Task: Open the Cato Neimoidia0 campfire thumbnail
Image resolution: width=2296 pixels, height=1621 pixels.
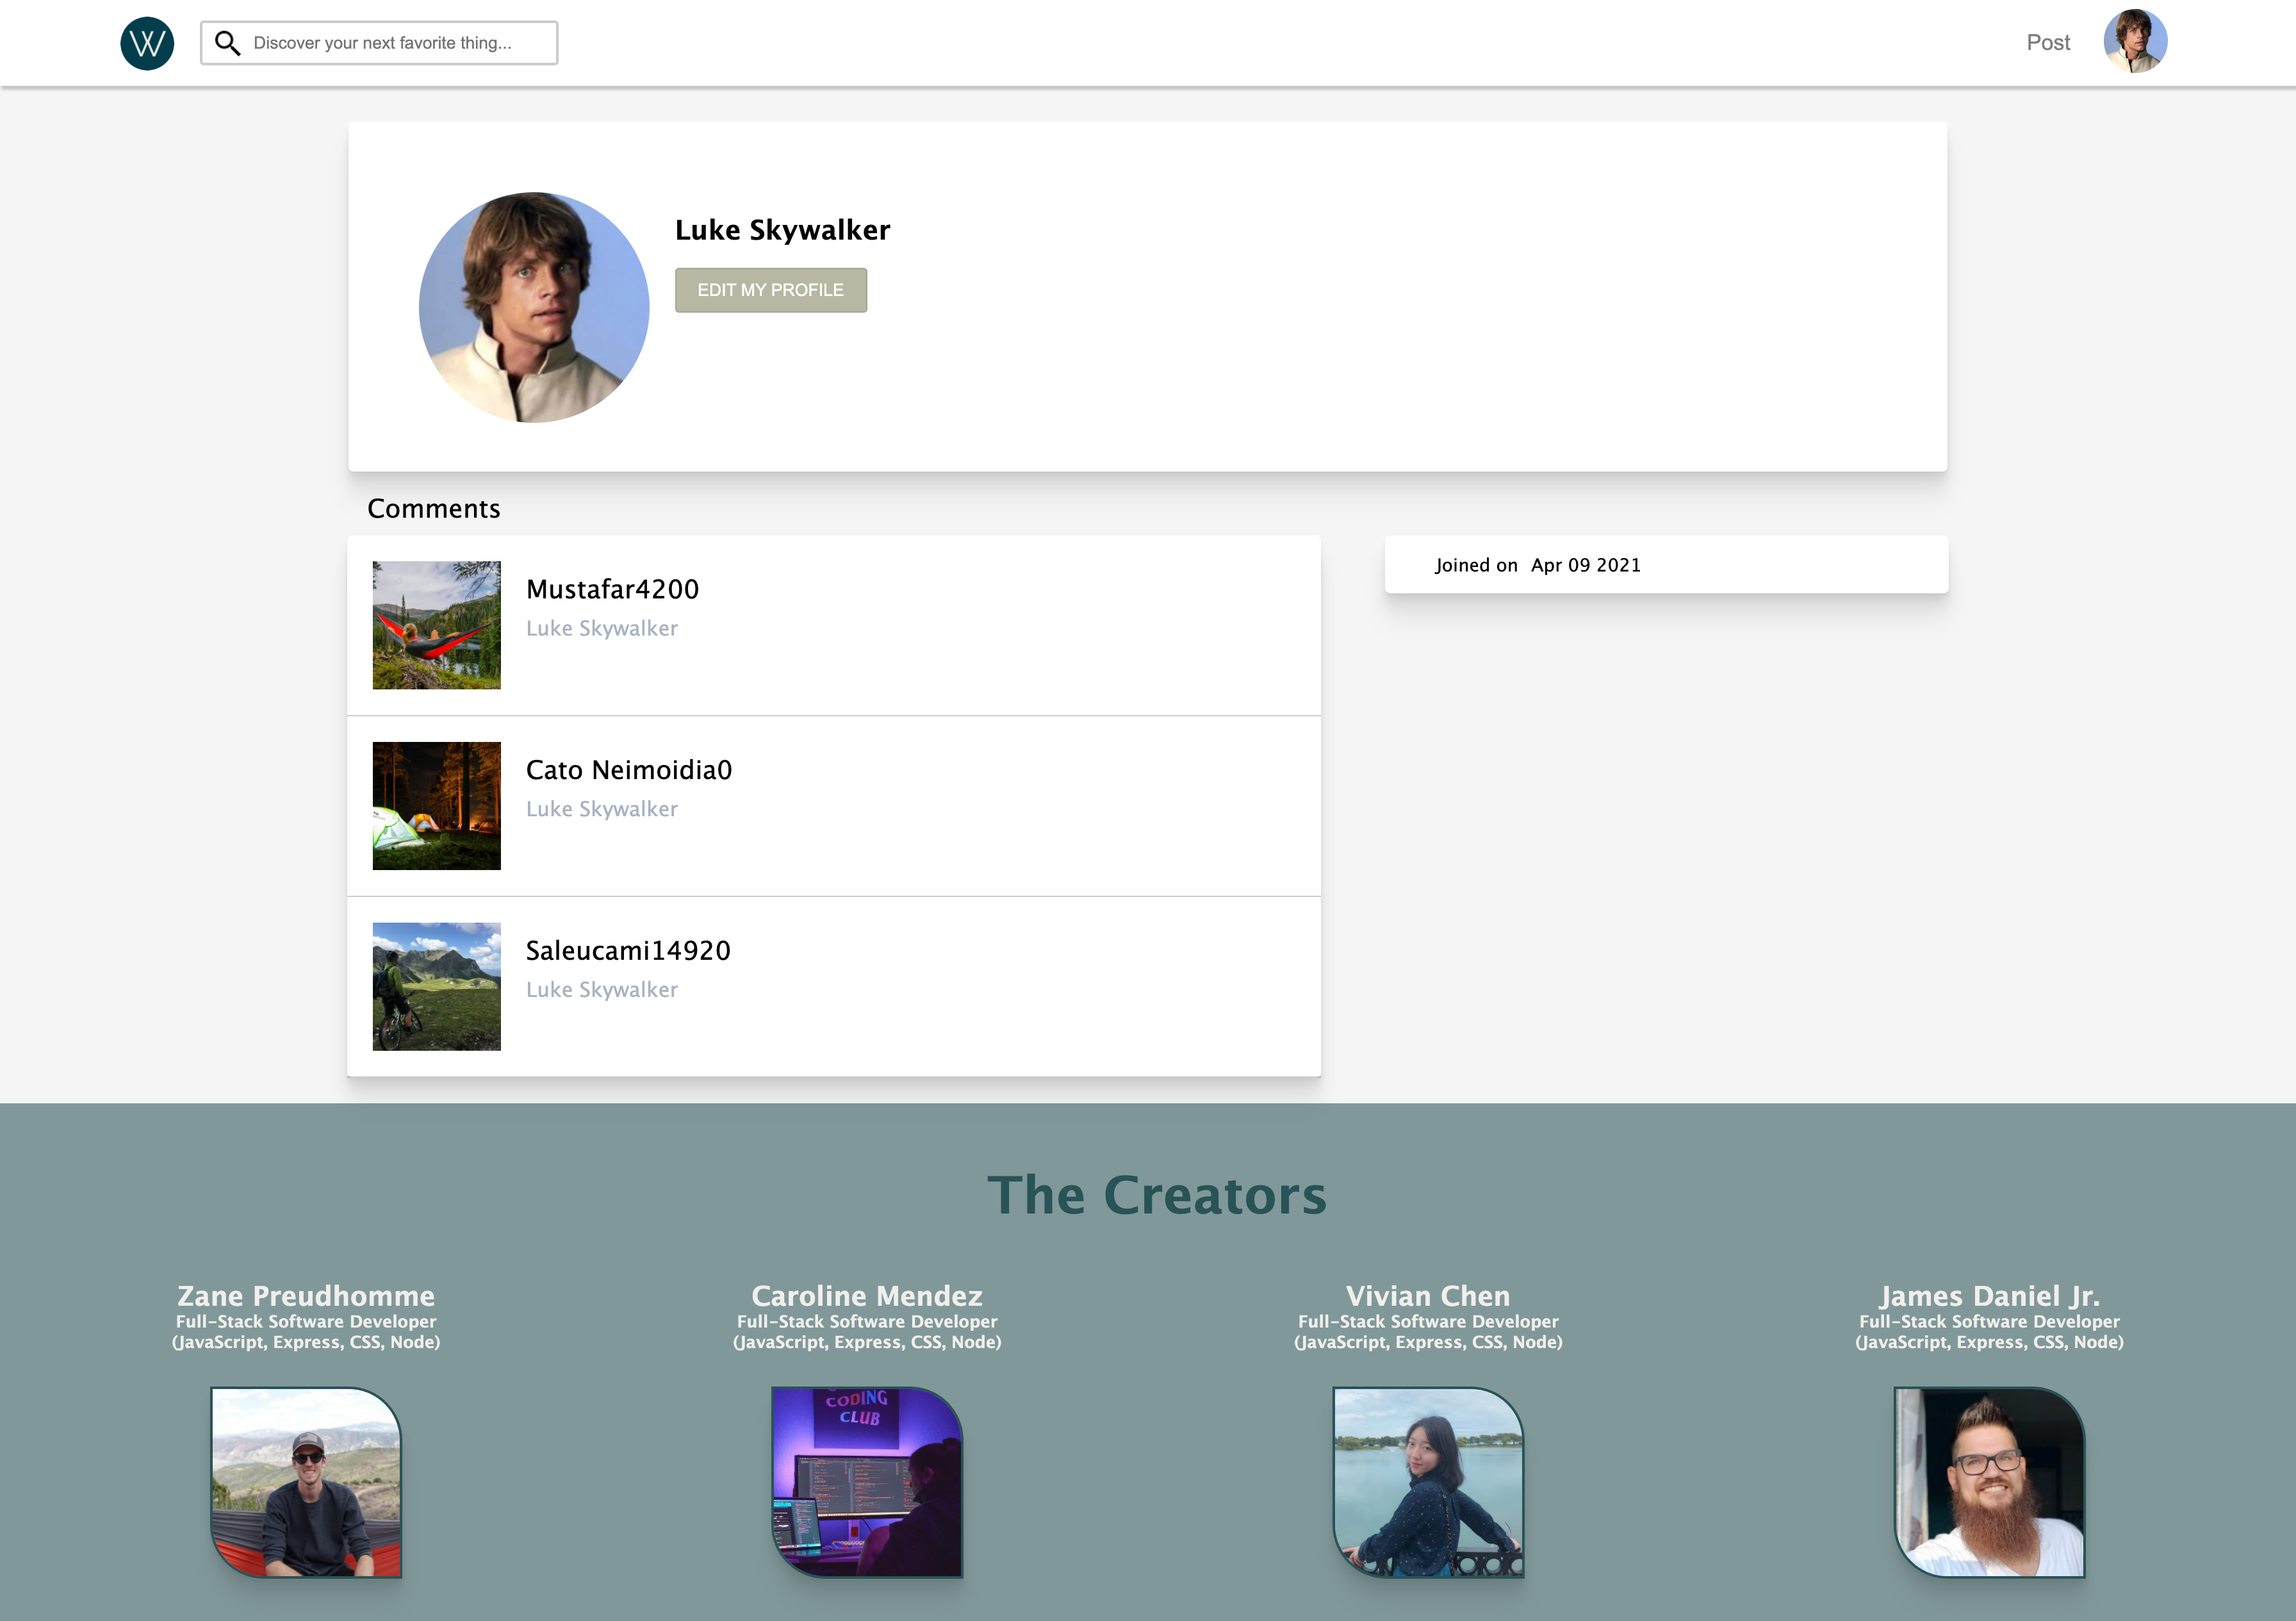Action: point(436,805)
